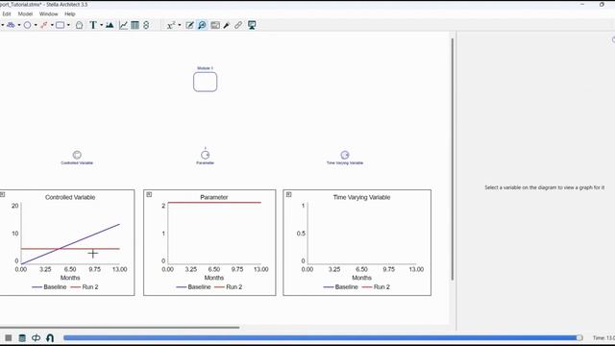Click the Controlled Variable graph title

tap(70, 197)
